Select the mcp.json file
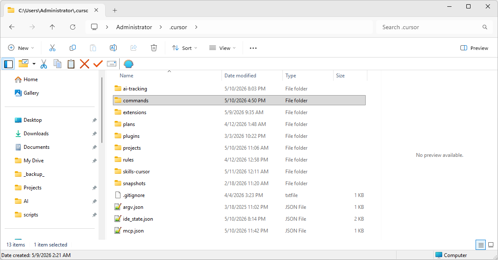Image resolution: width=498 pixels, height=260 pixels. click(239, 231)
